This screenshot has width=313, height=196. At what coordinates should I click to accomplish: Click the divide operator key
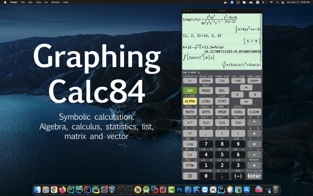tap(254, 133)
